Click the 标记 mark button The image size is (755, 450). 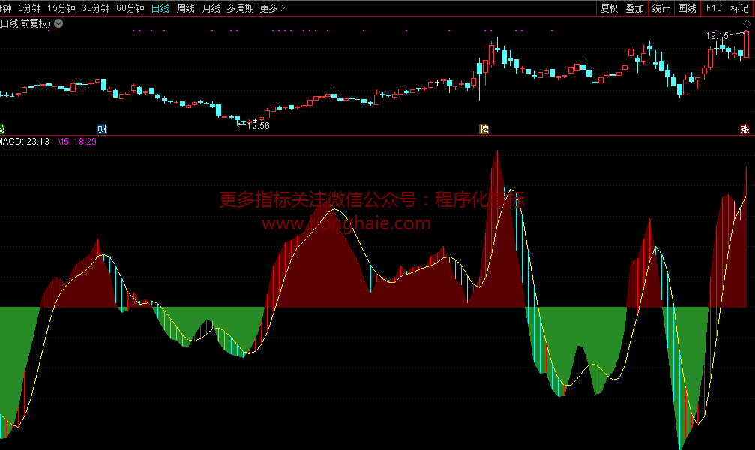pyautogui.click(x=740, y=8)
